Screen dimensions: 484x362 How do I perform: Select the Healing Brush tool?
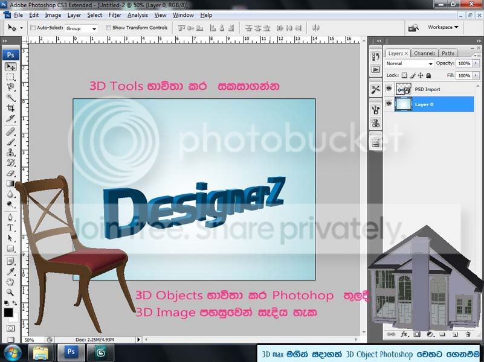coord(10,132)
